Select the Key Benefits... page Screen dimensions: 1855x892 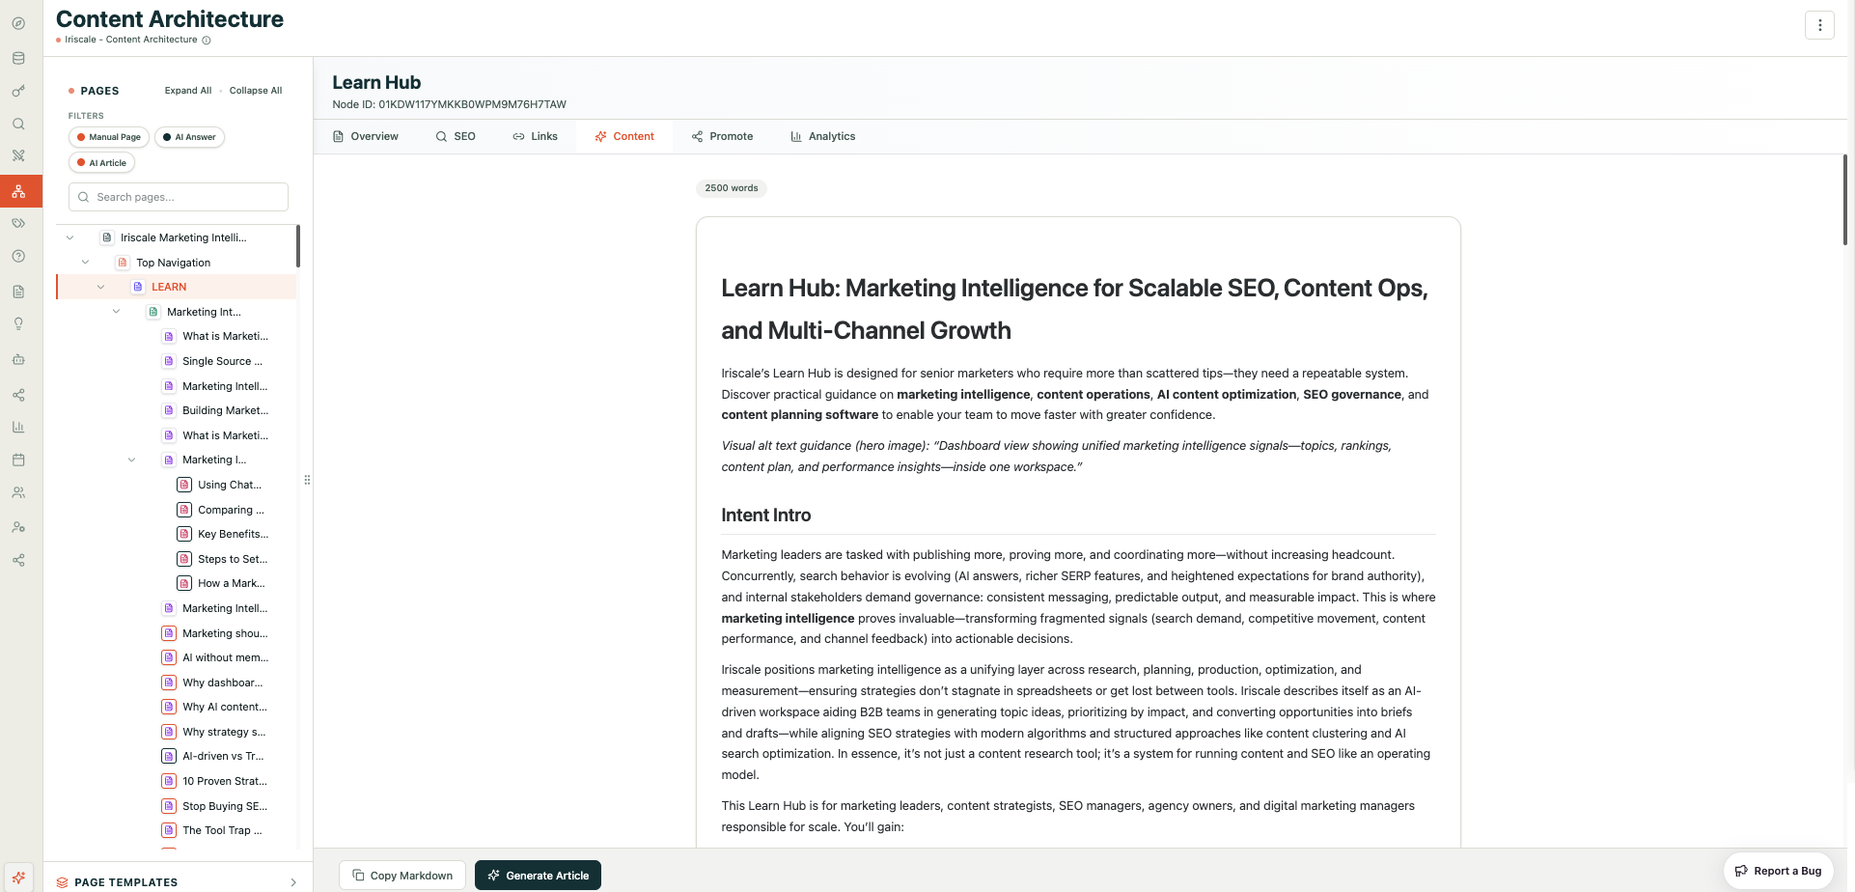coord(233,534)
